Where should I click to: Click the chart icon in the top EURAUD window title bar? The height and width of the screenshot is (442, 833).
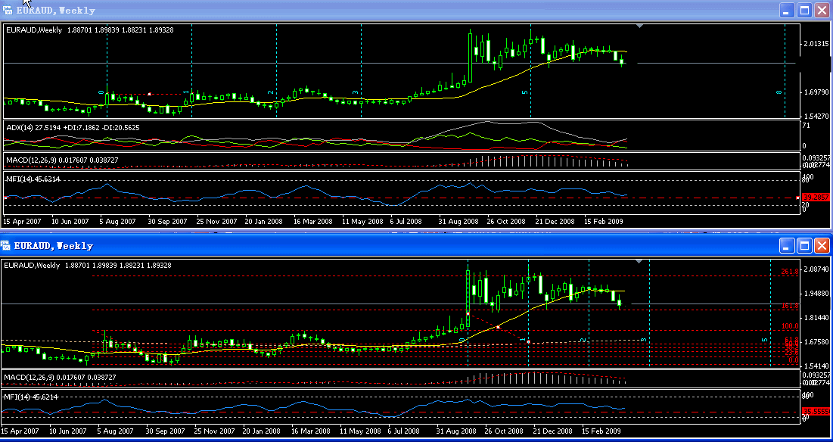click(8, 10)
